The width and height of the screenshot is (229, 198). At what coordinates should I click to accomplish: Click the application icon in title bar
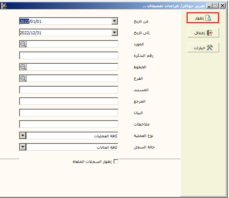pos(4,6)
